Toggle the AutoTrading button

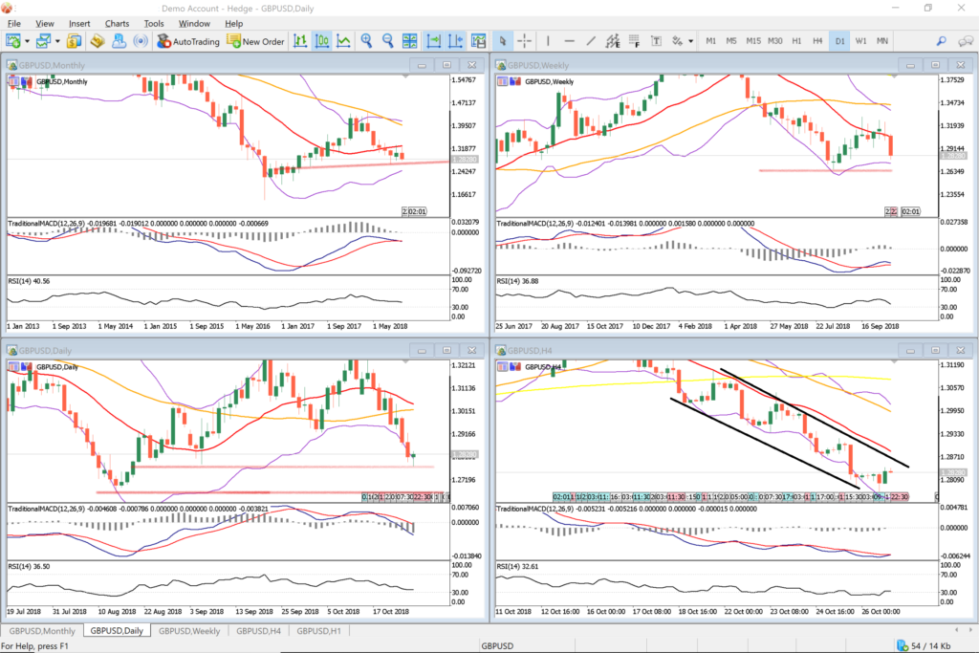(188, 41)
